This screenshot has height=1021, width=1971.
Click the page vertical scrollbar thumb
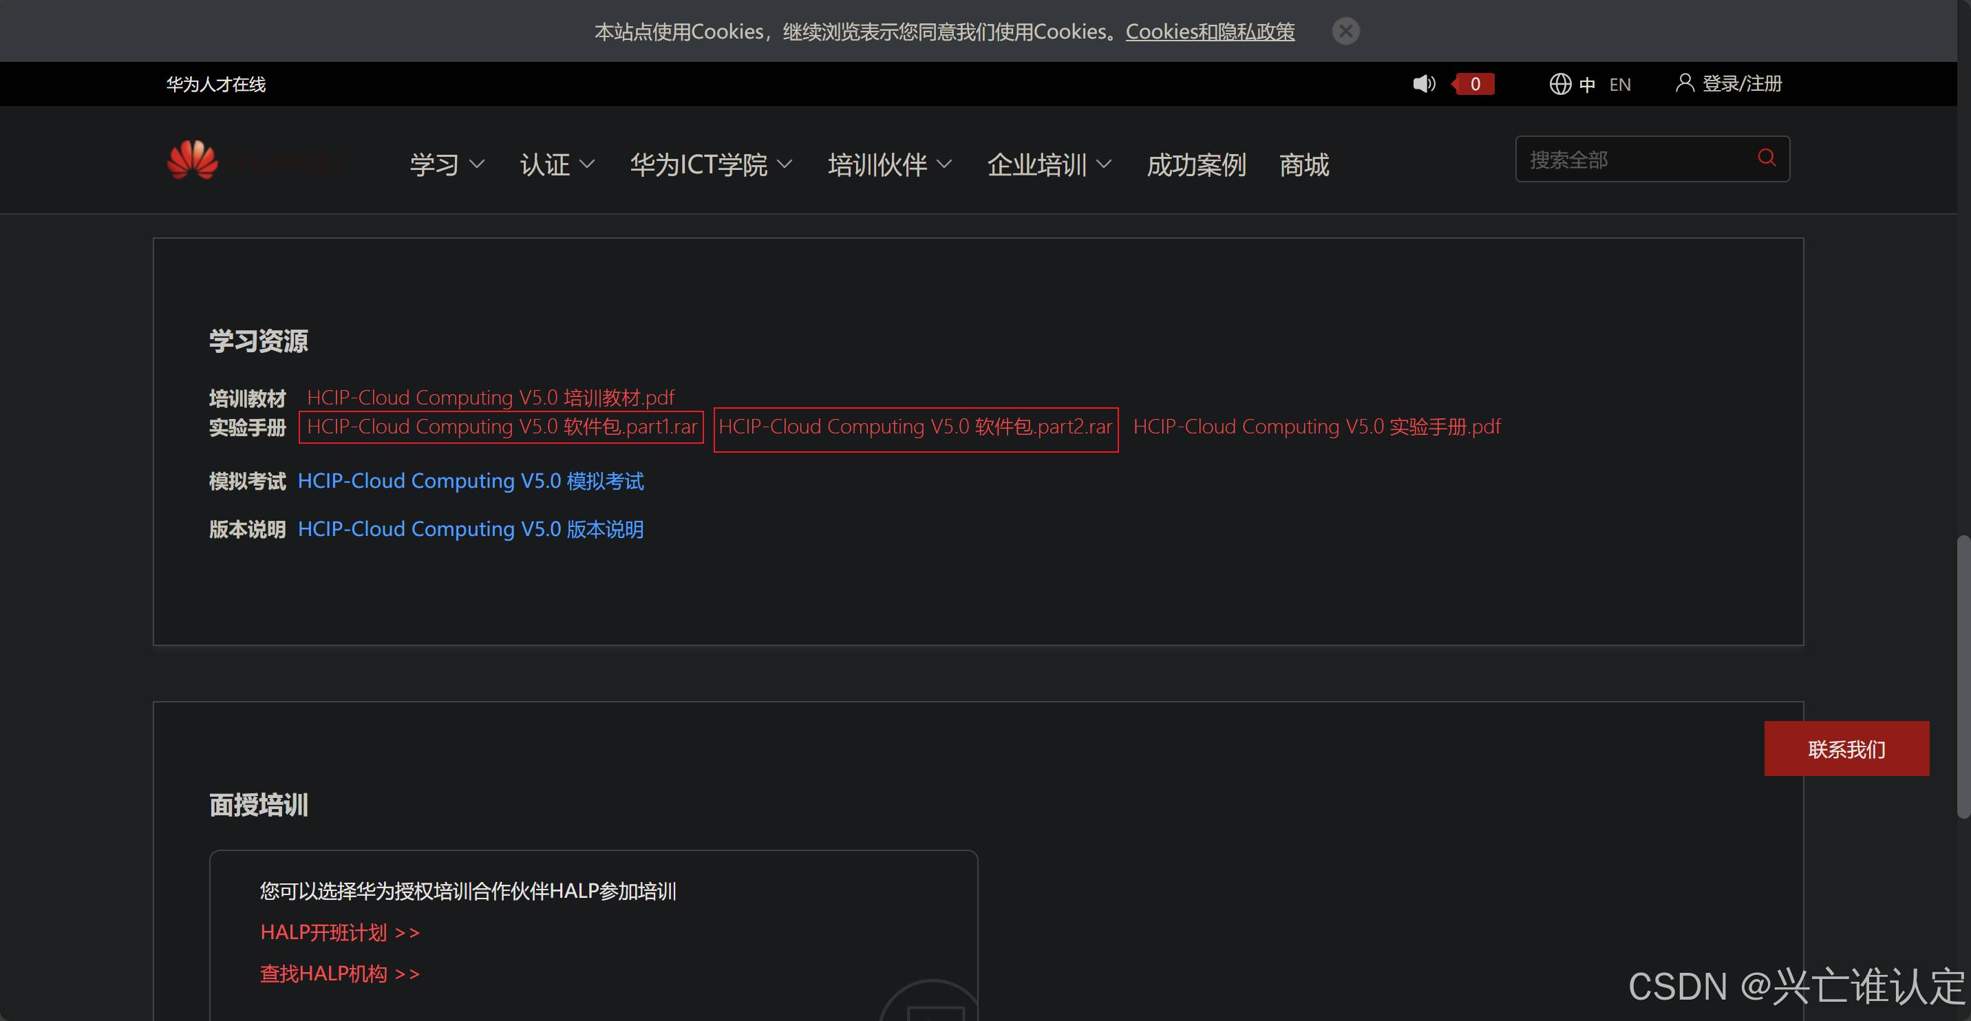1963,677
